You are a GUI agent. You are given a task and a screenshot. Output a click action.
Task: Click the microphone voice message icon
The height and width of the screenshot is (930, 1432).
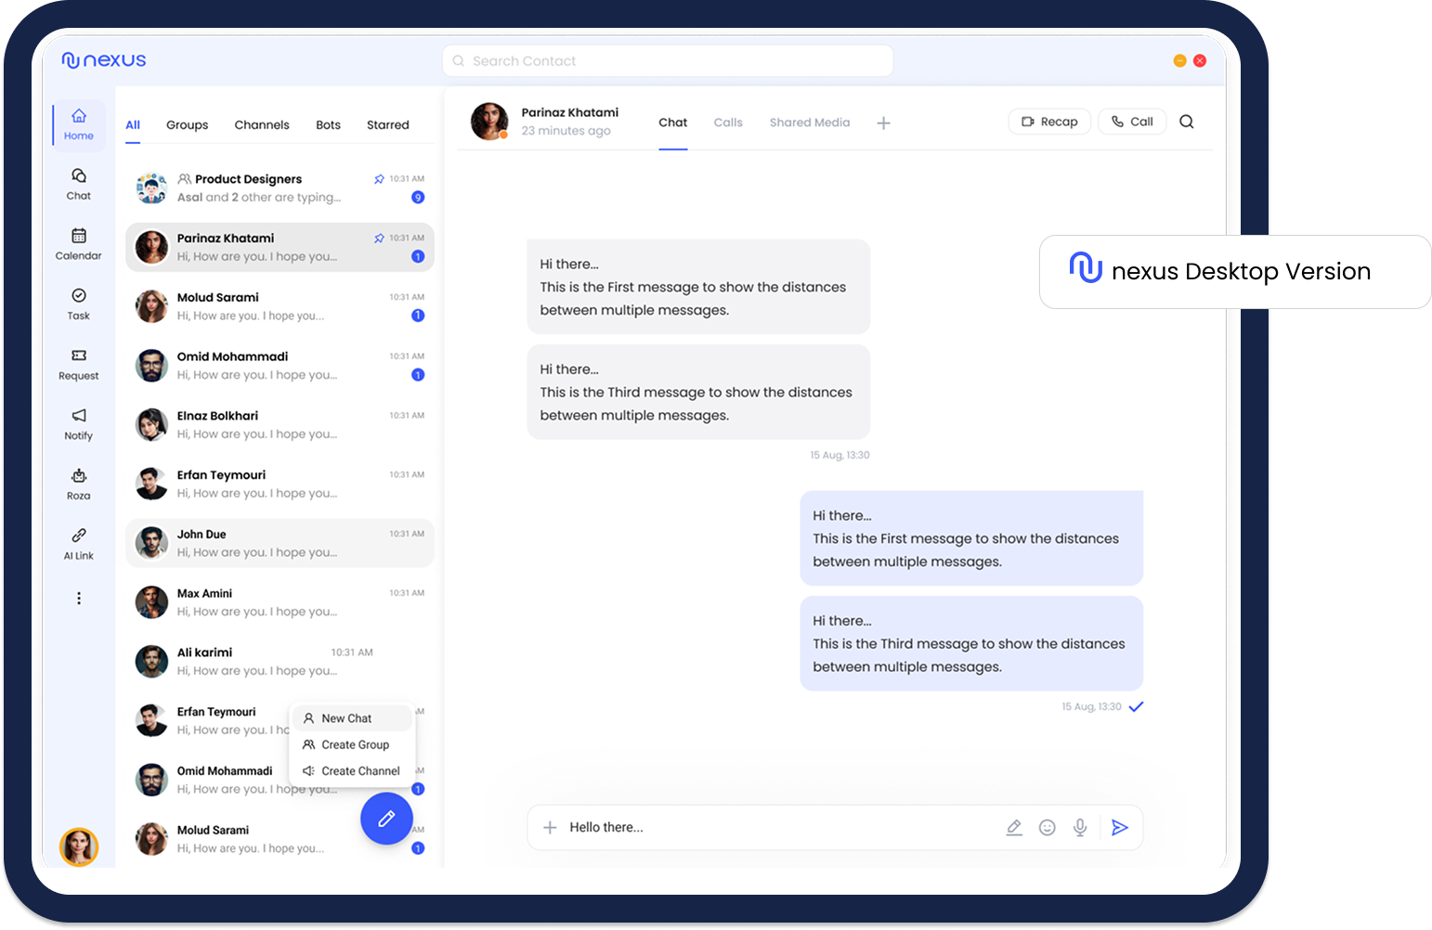(1080, 827)
